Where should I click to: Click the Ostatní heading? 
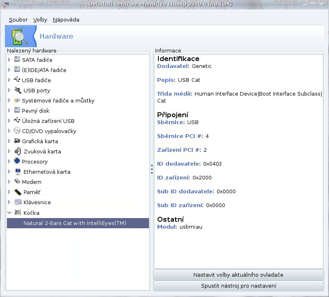(x=170, y=219)
